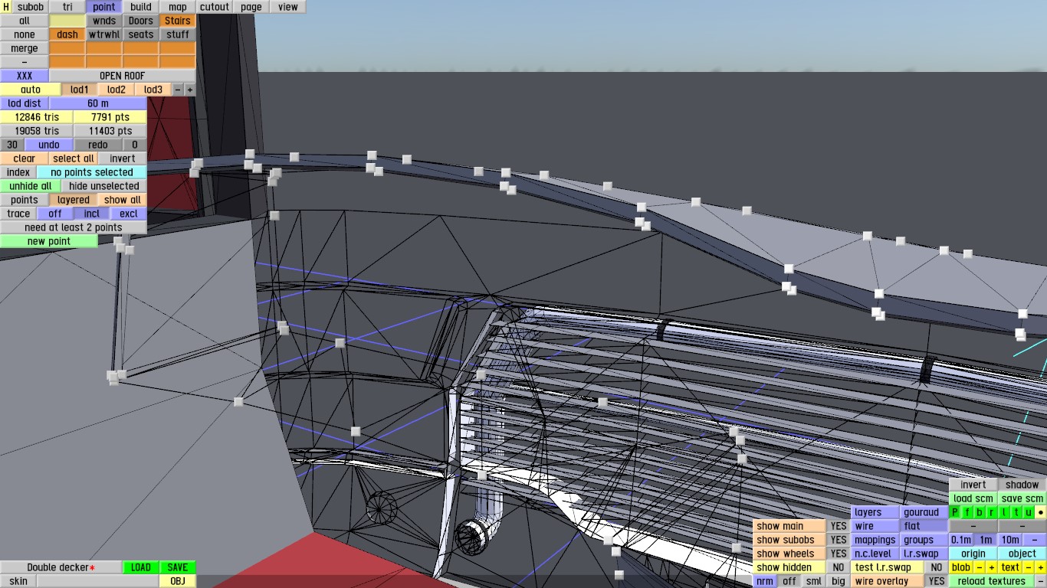This screenshot has height=588, width=1047.
Task: Set trace to off
Action: [x=55, y=214]
